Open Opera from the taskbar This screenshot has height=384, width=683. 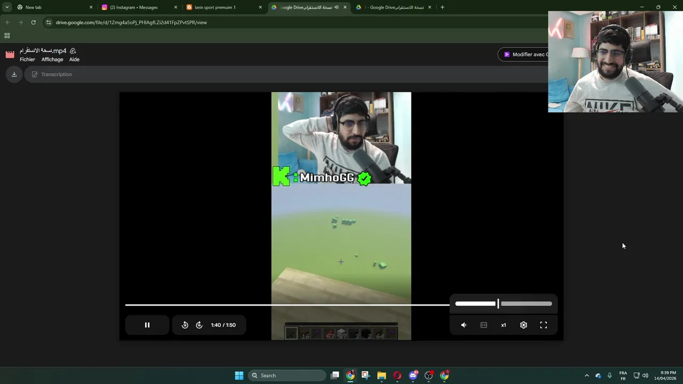point(397,375)
